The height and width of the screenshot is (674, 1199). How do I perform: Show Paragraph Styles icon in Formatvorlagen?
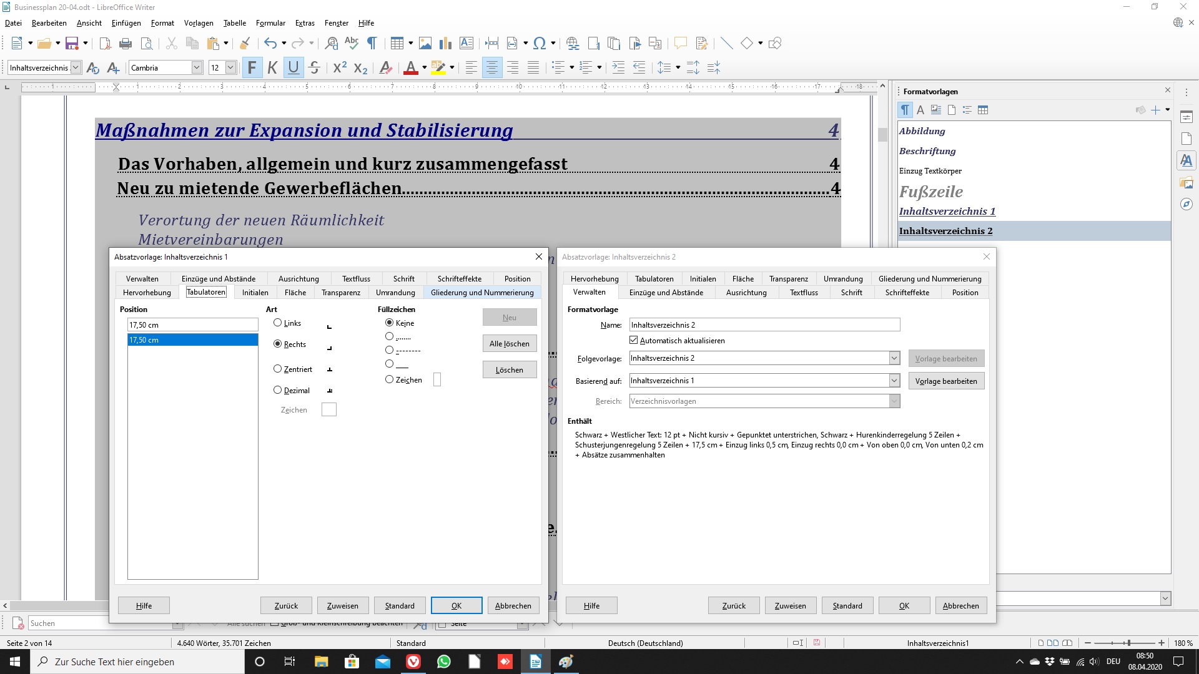click(905, 110)
